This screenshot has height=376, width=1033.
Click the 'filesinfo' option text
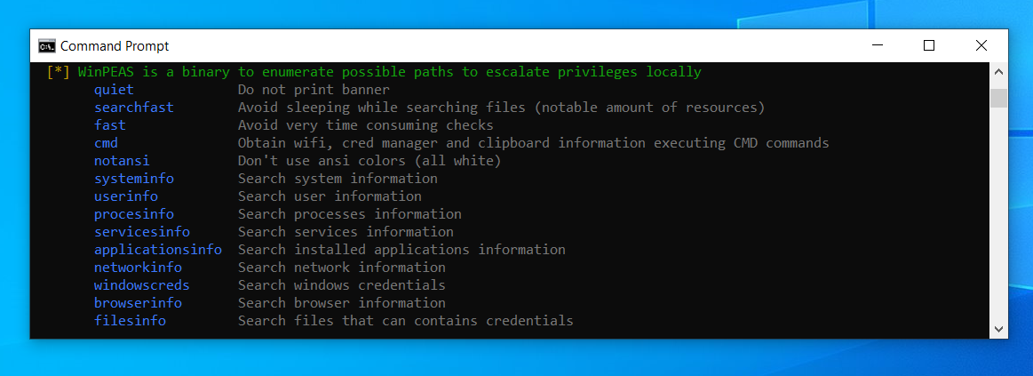(130, 321)
